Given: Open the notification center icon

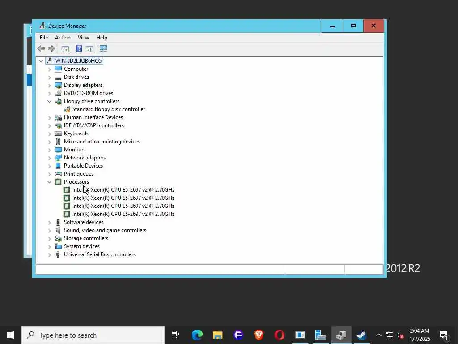Looking at the screenshot, I should [444, 335].
